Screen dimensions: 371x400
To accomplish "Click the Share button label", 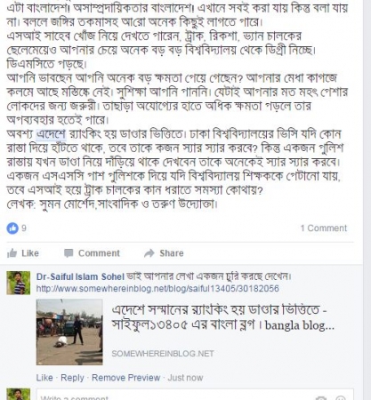I will click(x=172, y=253).
